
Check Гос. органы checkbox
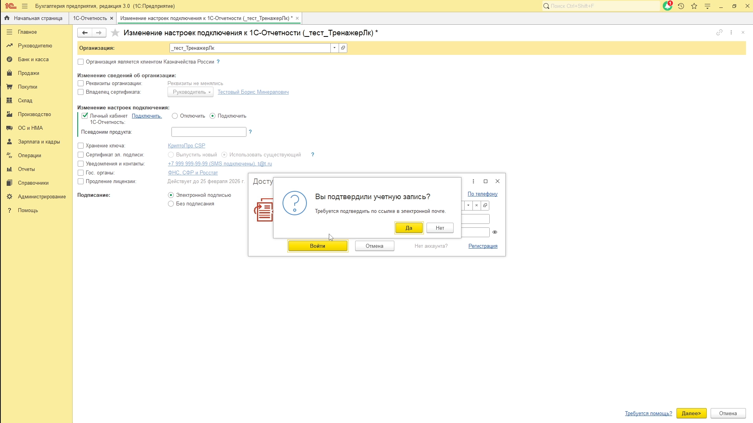[x=80, y=172]
